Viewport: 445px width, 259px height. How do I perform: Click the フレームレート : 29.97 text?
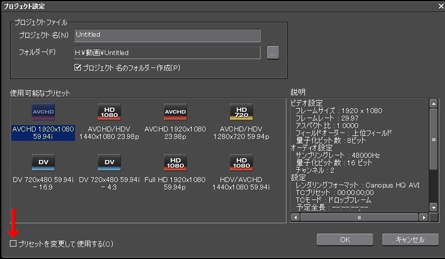[x=327, y=118]
